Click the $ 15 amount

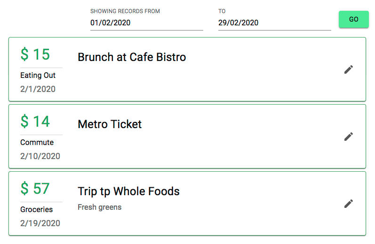35,54
